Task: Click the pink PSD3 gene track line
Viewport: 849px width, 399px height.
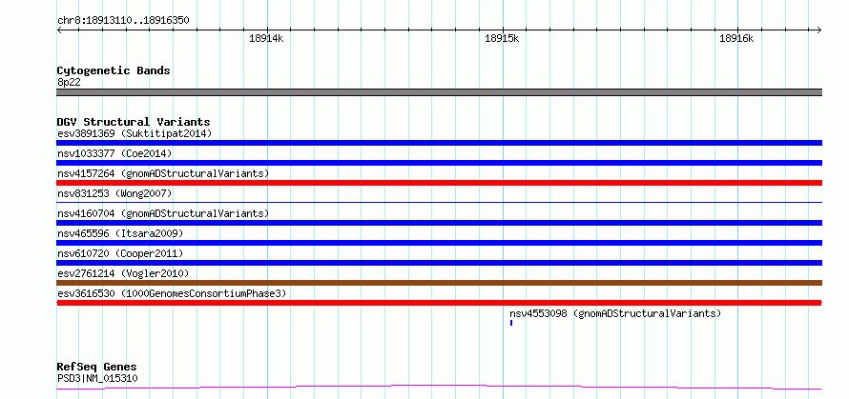Action: click(439, 388)
